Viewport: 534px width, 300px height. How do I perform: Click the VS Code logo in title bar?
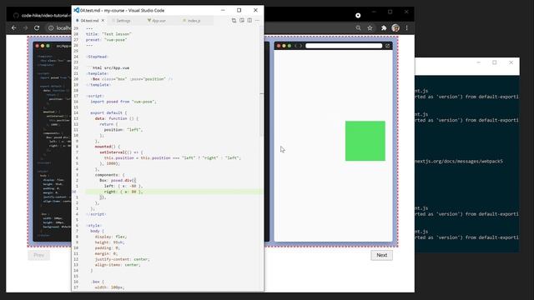tap(76, 10)
